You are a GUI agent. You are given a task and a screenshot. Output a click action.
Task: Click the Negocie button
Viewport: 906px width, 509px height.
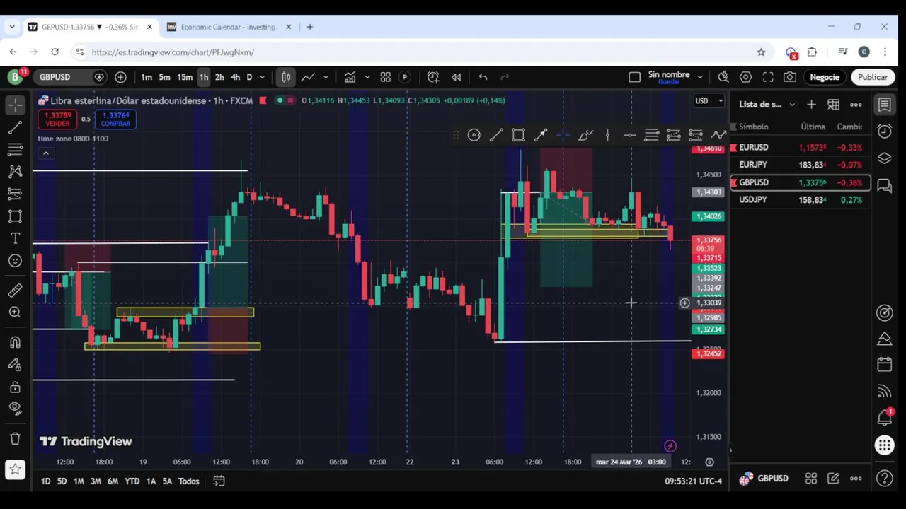pos(825,77)
